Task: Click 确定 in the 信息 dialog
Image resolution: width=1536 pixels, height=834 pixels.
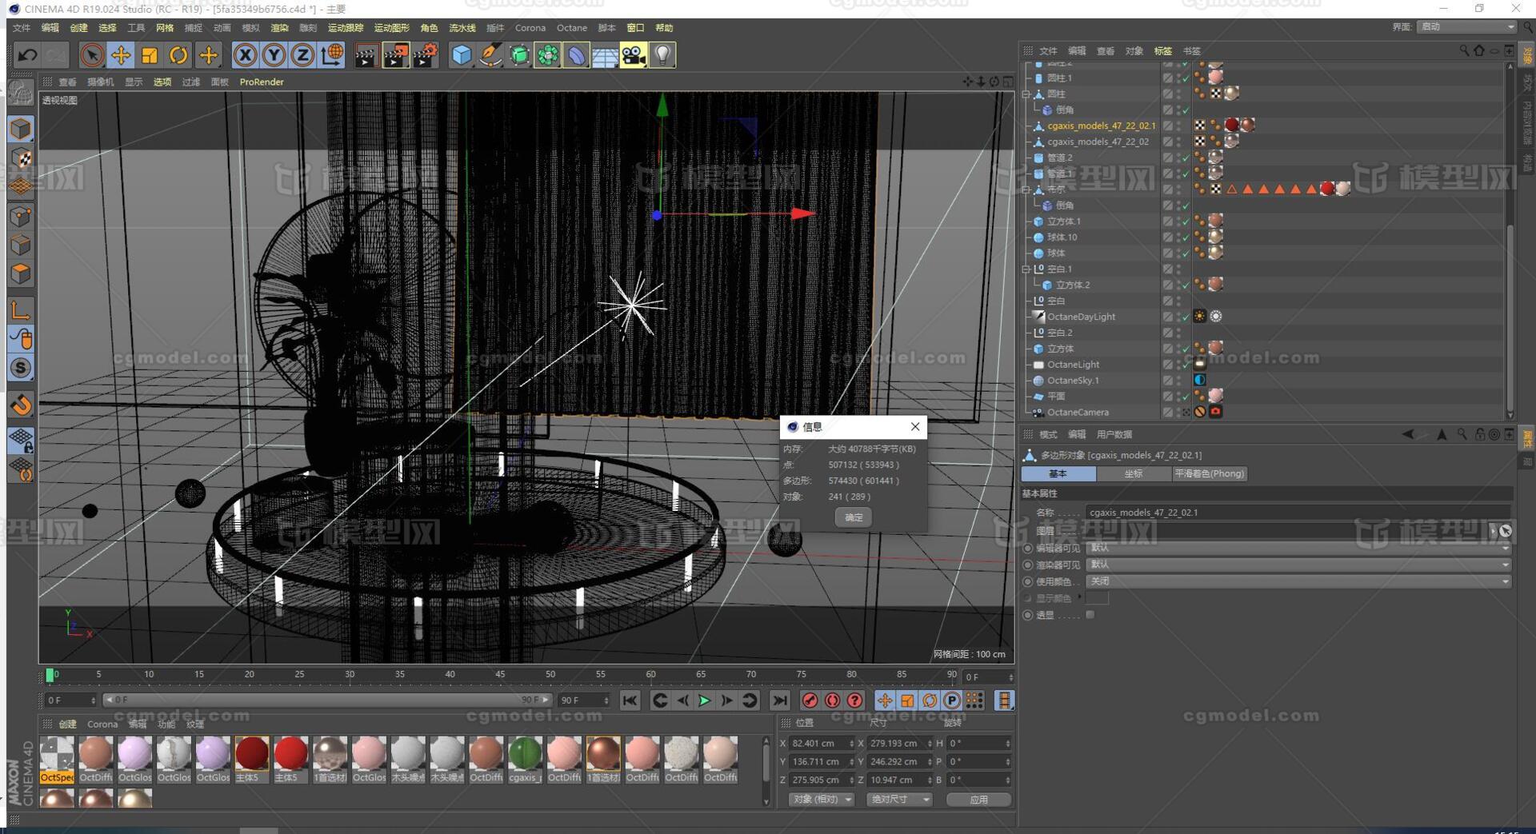Action: click(x=854, y=517)
